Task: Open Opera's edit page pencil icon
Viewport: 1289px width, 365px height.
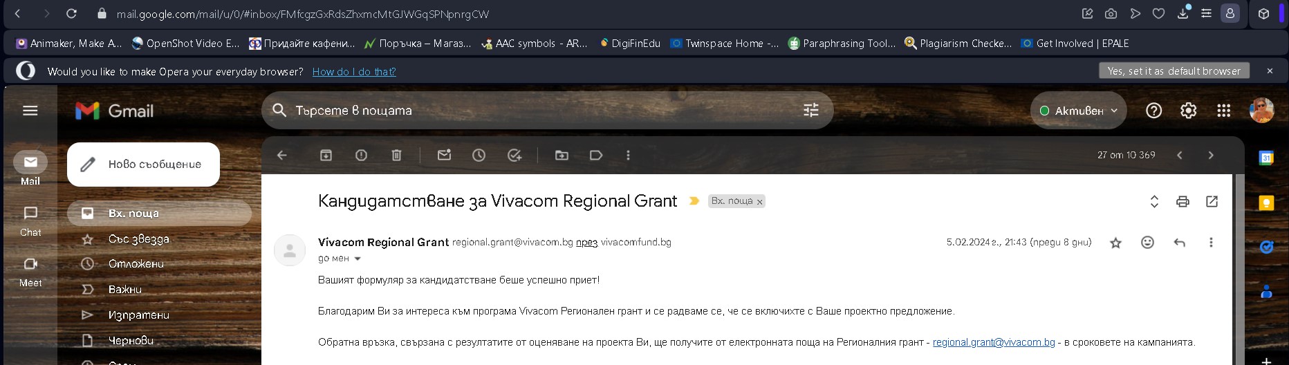Action: (x=1087, y=13)
